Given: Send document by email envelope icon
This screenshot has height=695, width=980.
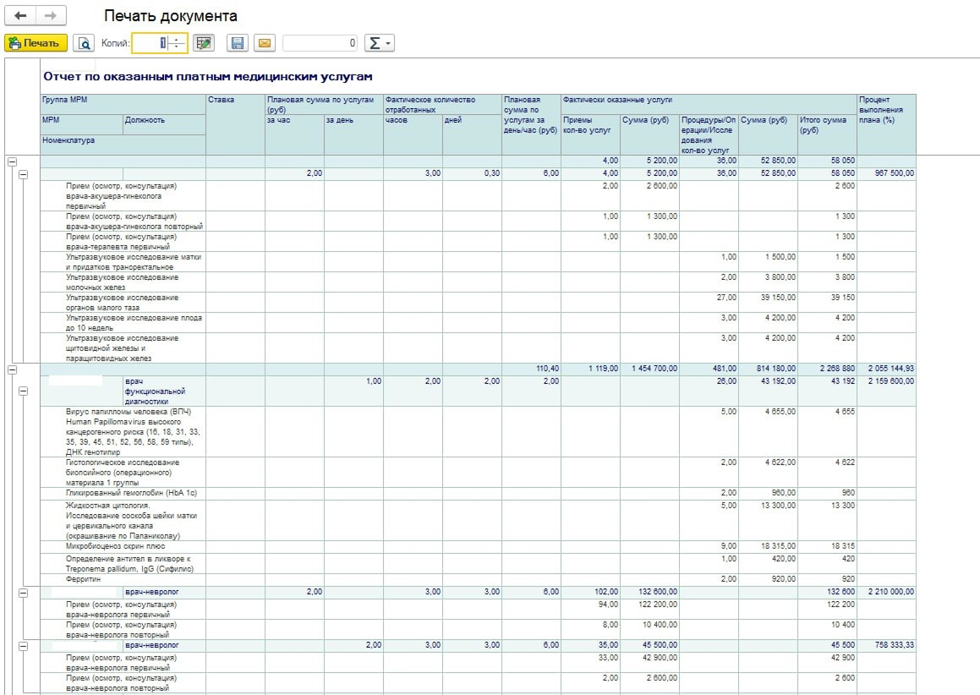Looking at the screenshot, I should (x=265, y=43).
